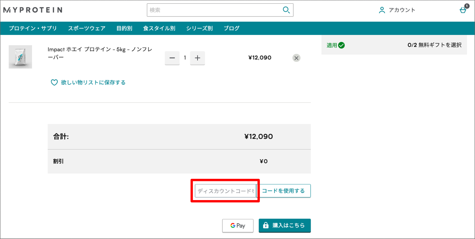Click the 割引 discount label
Image resolution: width=475 pixels, height=239 pixels.
click(59, 161)
